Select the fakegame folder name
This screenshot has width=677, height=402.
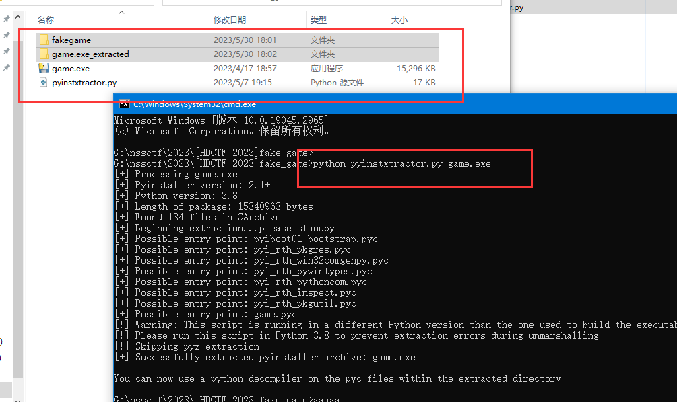click(71, 40)
